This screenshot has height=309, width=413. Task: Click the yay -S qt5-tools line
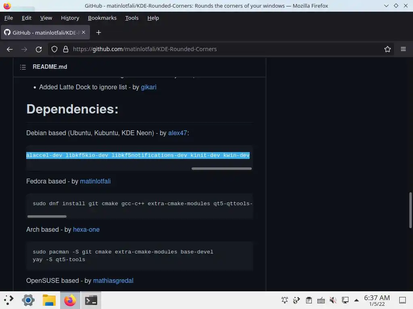pyautogui.click(x=59, y=260)
